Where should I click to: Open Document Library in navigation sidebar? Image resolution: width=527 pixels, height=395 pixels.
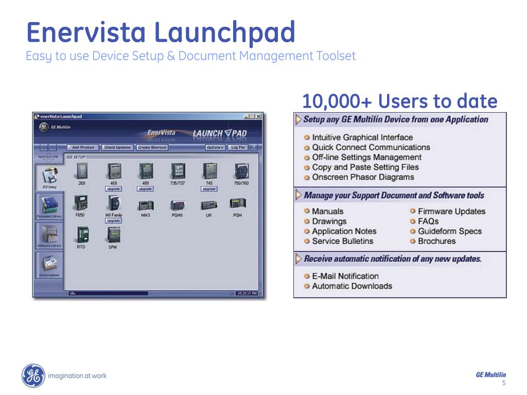[49, 207]
